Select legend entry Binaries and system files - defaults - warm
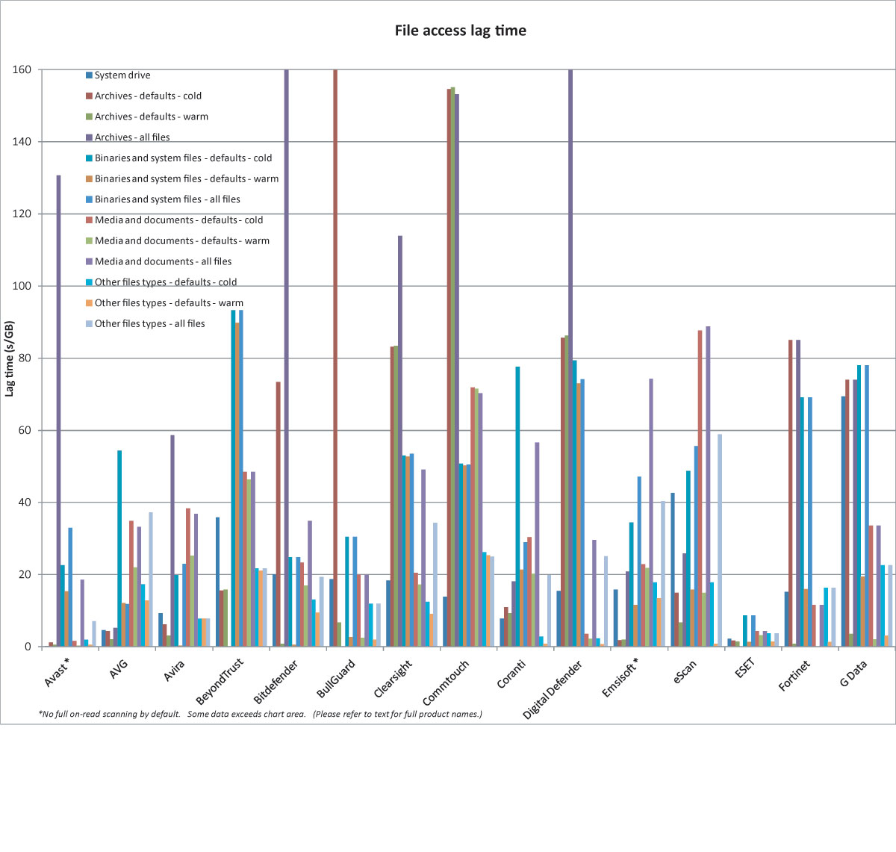This screenshot has width=896, height=852. pyautogui.click(x=182, y=179)
